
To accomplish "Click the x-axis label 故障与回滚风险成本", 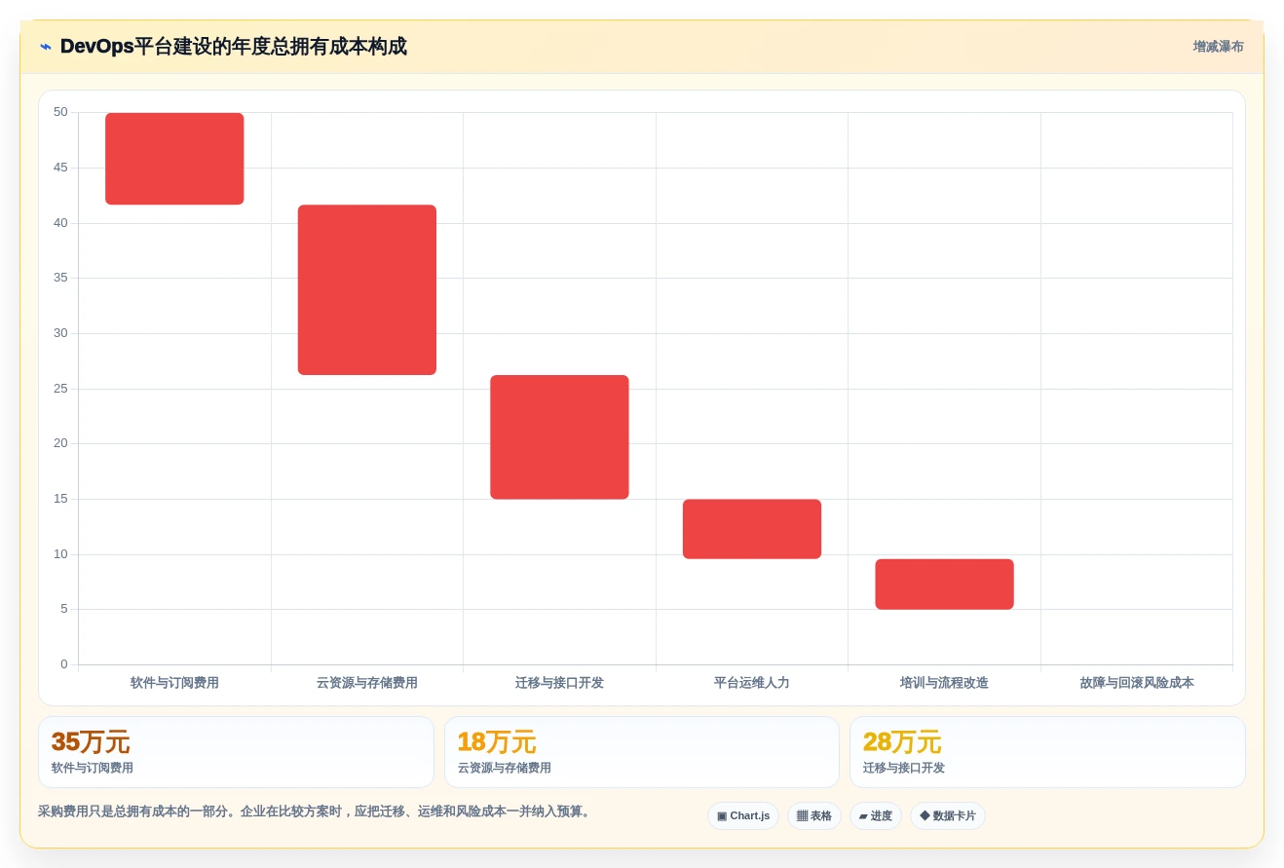I will click(x=1137, y=683).
